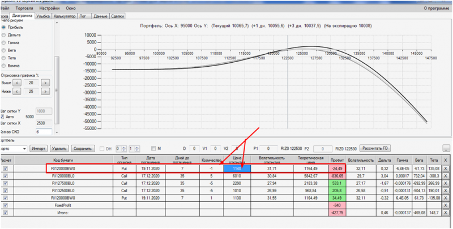
Task: Increase the "Ниже" percent with right arrow
Action: (x=45, y=92)
